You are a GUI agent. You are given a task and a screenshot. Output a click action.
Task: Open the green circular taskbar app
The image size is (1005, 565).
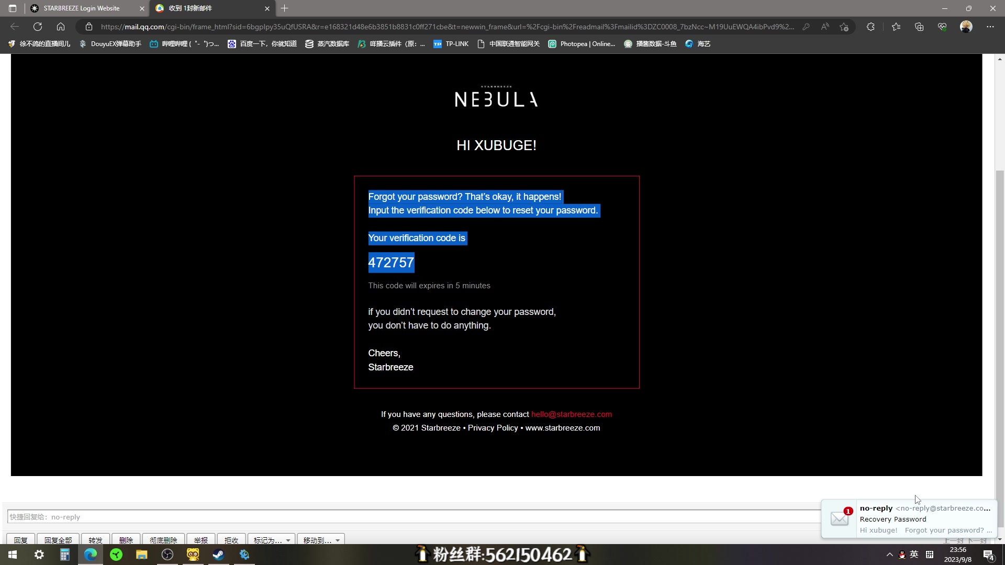coord(116,555)
